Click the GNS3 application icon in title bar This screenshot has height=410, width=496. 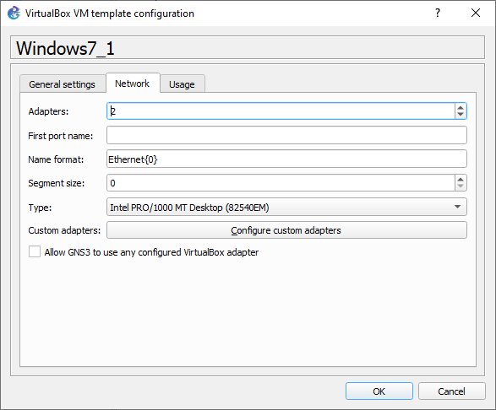(14, 13)
